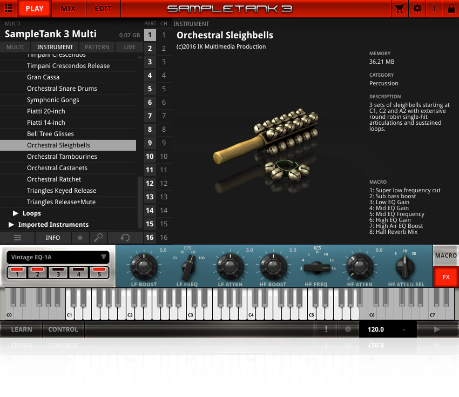Click the LF FREQ selector
Image resolution: width=459 pixels, height=397 pixels.
[x=187, y=267]
